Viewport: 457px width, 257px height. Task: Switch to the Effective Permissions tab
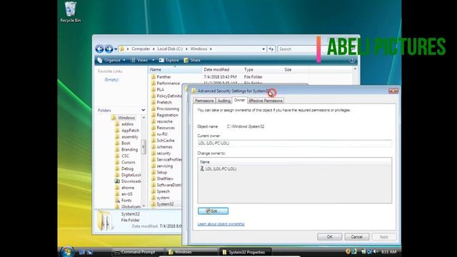click(x=266, y=101)
